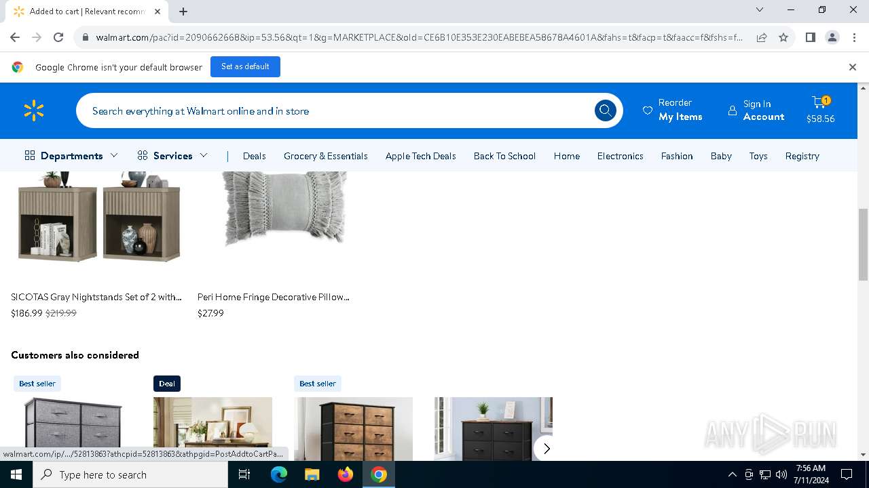This screenshot has width=869, height=488.
Task: Open Peri Home Fringe Decorative Pillow link
Action: [274, 297]
